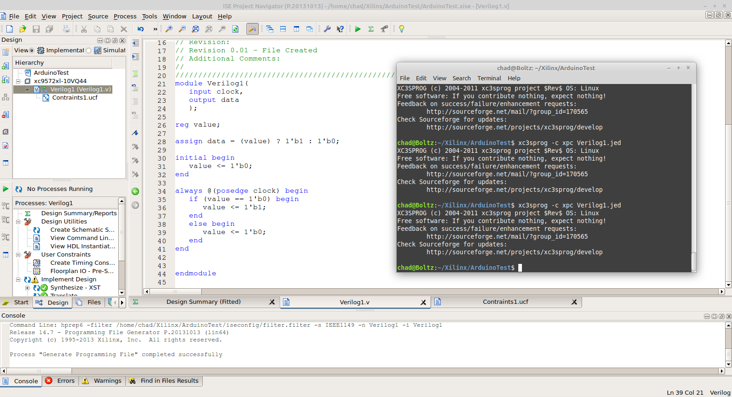Image resolution: width=732 pixels, height=397 pixels.
Task: Select Contraints1.ucf in the hierarchy tree
Action: coord(75,98)
